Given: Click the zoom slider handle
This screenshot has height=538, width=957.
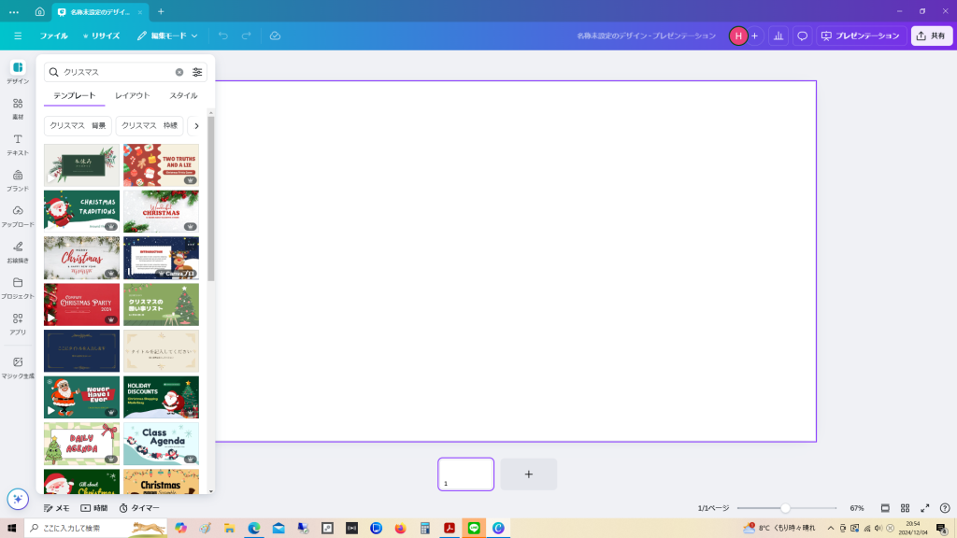Looking at the screenshot, I should (x=785, y=508).
